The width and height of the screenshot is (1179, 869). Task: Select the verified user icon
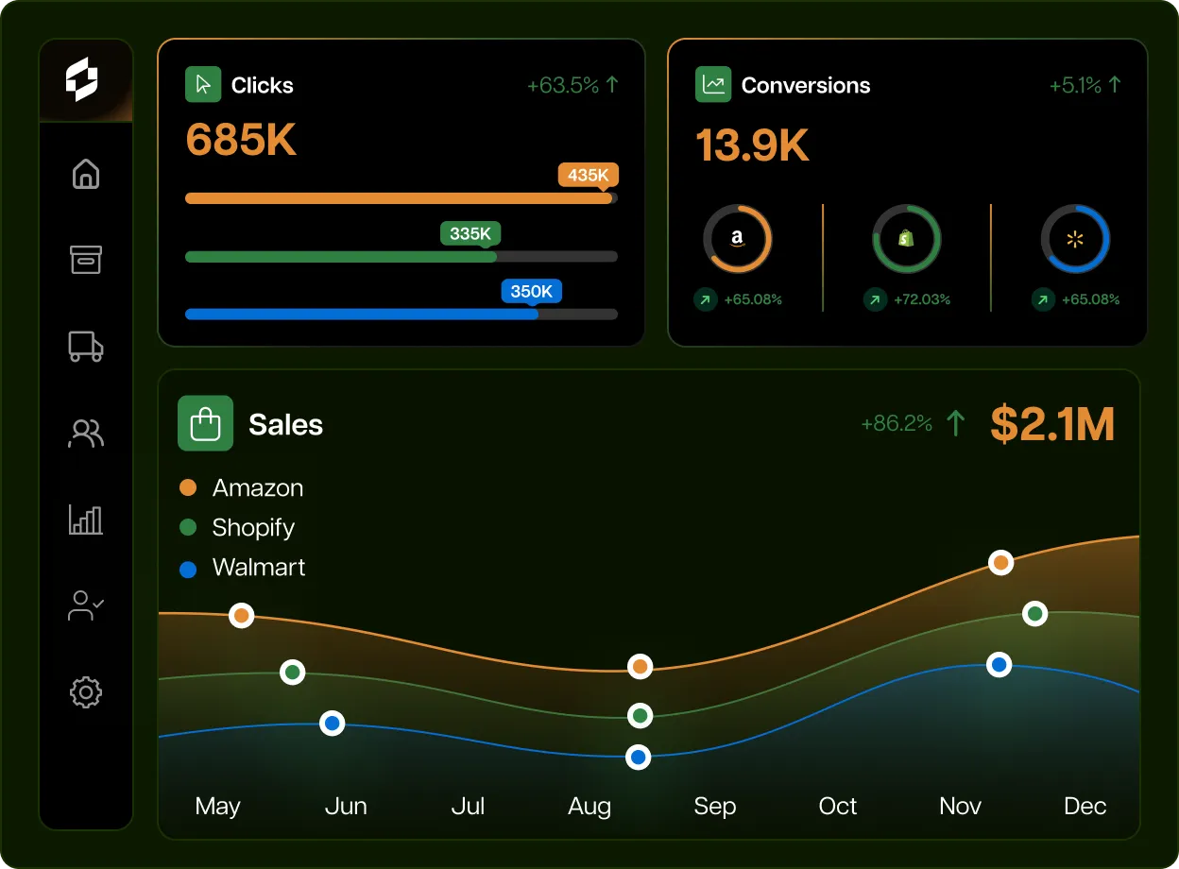click(x=86, y=605)
